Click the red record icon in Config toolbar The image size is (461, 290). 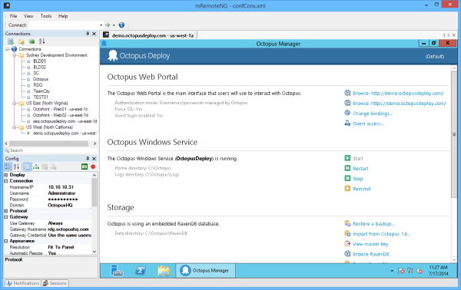tap(93, 166)
